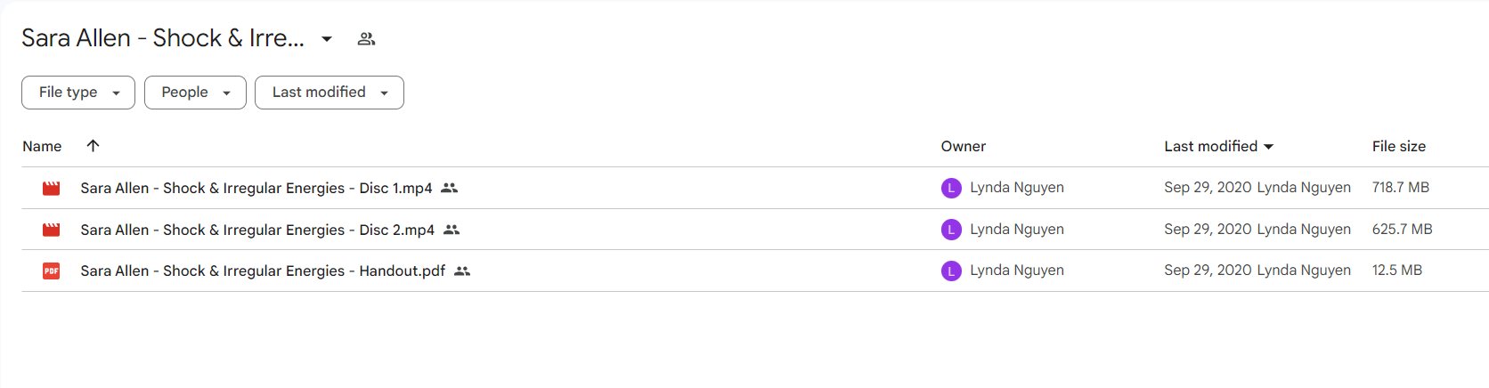
Task: Click shared icon beside Disc 1.mp4
Action: [x=450, y=188]
